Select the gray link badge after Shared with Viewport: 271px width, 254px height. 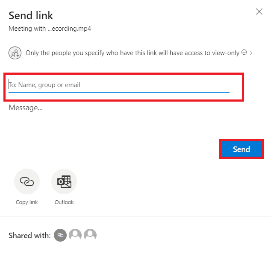tap(60, 235)
